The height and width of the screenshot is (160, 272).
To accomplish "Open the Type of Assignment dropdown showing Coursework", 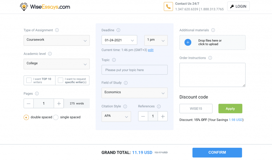I will pos(57,40).
